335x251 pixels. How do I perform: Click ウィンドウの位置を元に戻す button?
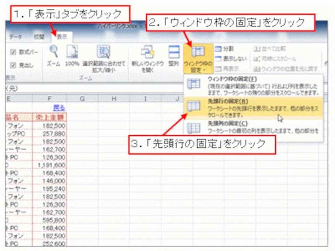[286, 69]
